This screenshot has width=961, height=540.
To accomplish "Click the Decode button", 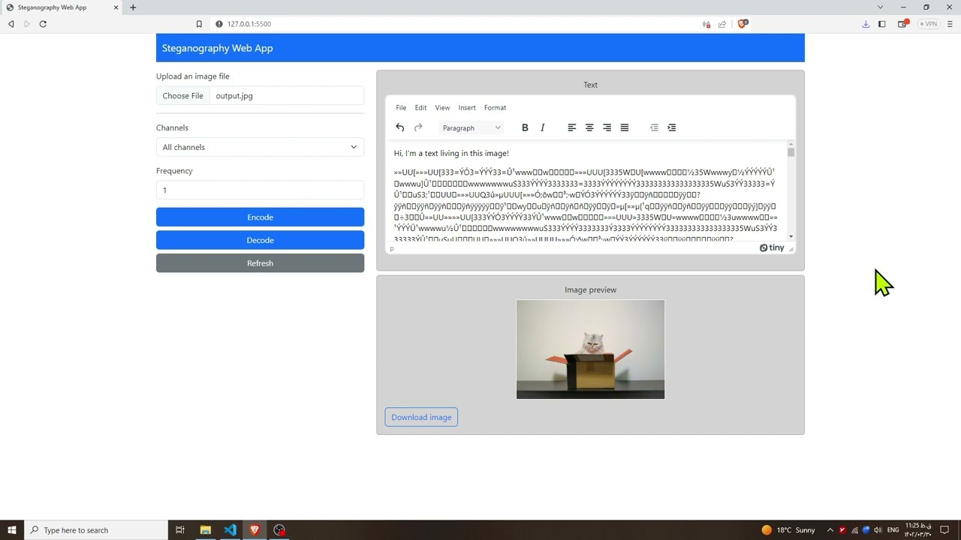I will point(260,240).
